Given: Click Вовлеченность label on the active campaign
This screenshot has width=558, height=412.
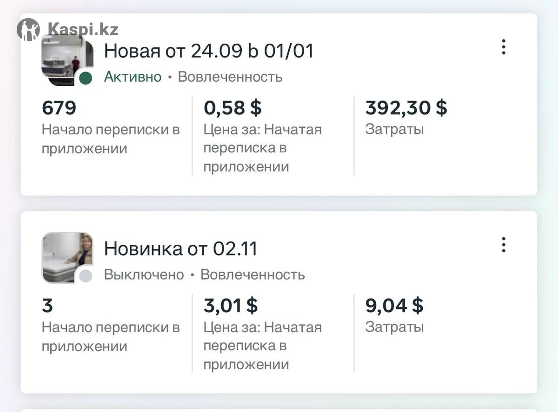Looking at the screenshot, I should (230, 77).
